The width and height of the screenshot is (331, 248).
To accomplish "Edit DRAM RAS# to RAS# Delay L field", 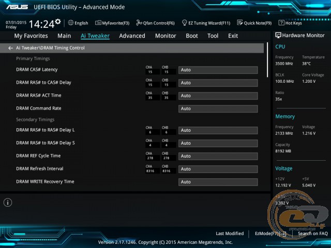I will pyautogui.click(x=218, y=130).
